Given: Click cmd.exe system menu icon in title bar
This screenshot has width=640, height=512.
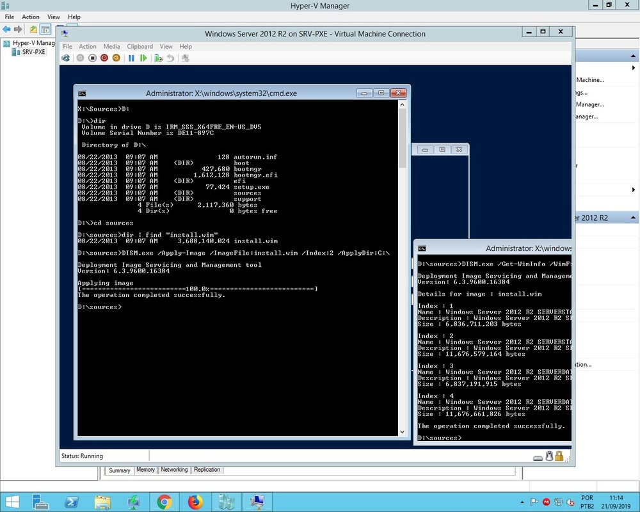Looking at the screenshot, I should [x=82, y=93].
